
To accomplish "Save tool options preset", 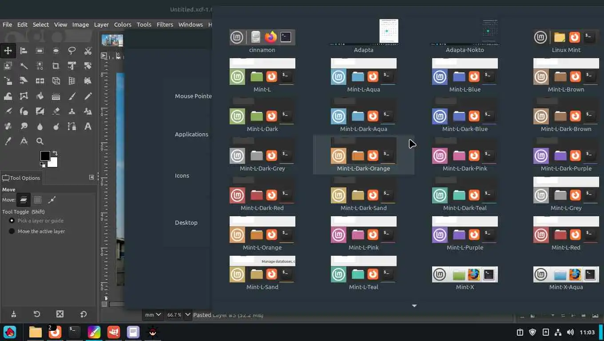I will point(14,314).
